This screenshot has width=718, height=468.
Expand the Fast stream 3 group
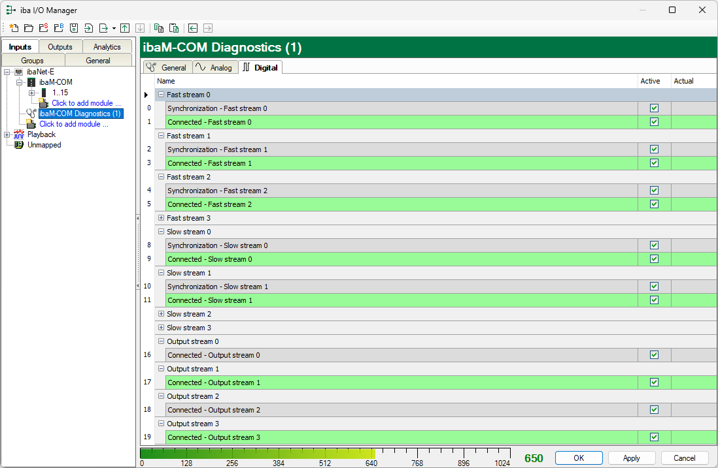pyautogui.click(x=161, y=218)
